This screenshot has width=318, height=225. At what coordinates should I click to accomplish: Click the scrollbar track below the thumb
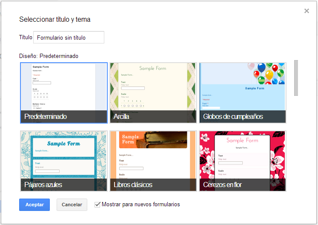coord(296,145)
